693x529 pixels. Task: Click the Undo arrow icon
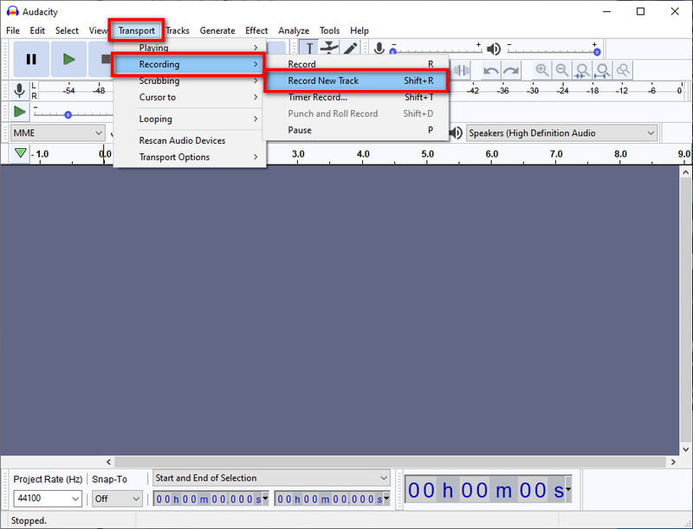coord(490,71)
